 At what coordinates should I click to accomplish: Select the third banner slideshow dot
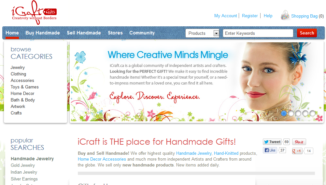point(298,113)
